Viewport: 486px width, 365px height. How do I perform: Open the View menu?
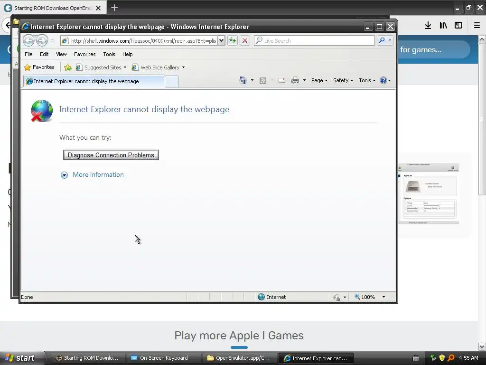pos(61,54)
